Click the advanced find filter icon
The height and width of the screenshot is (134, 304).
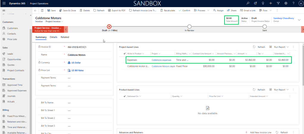click(278, 3)
